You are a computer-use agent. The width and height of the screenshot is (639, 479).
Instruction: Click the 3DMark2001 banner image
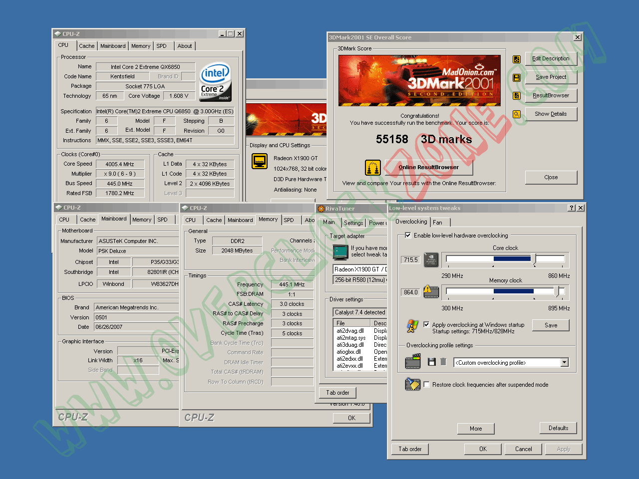point(419,80)
